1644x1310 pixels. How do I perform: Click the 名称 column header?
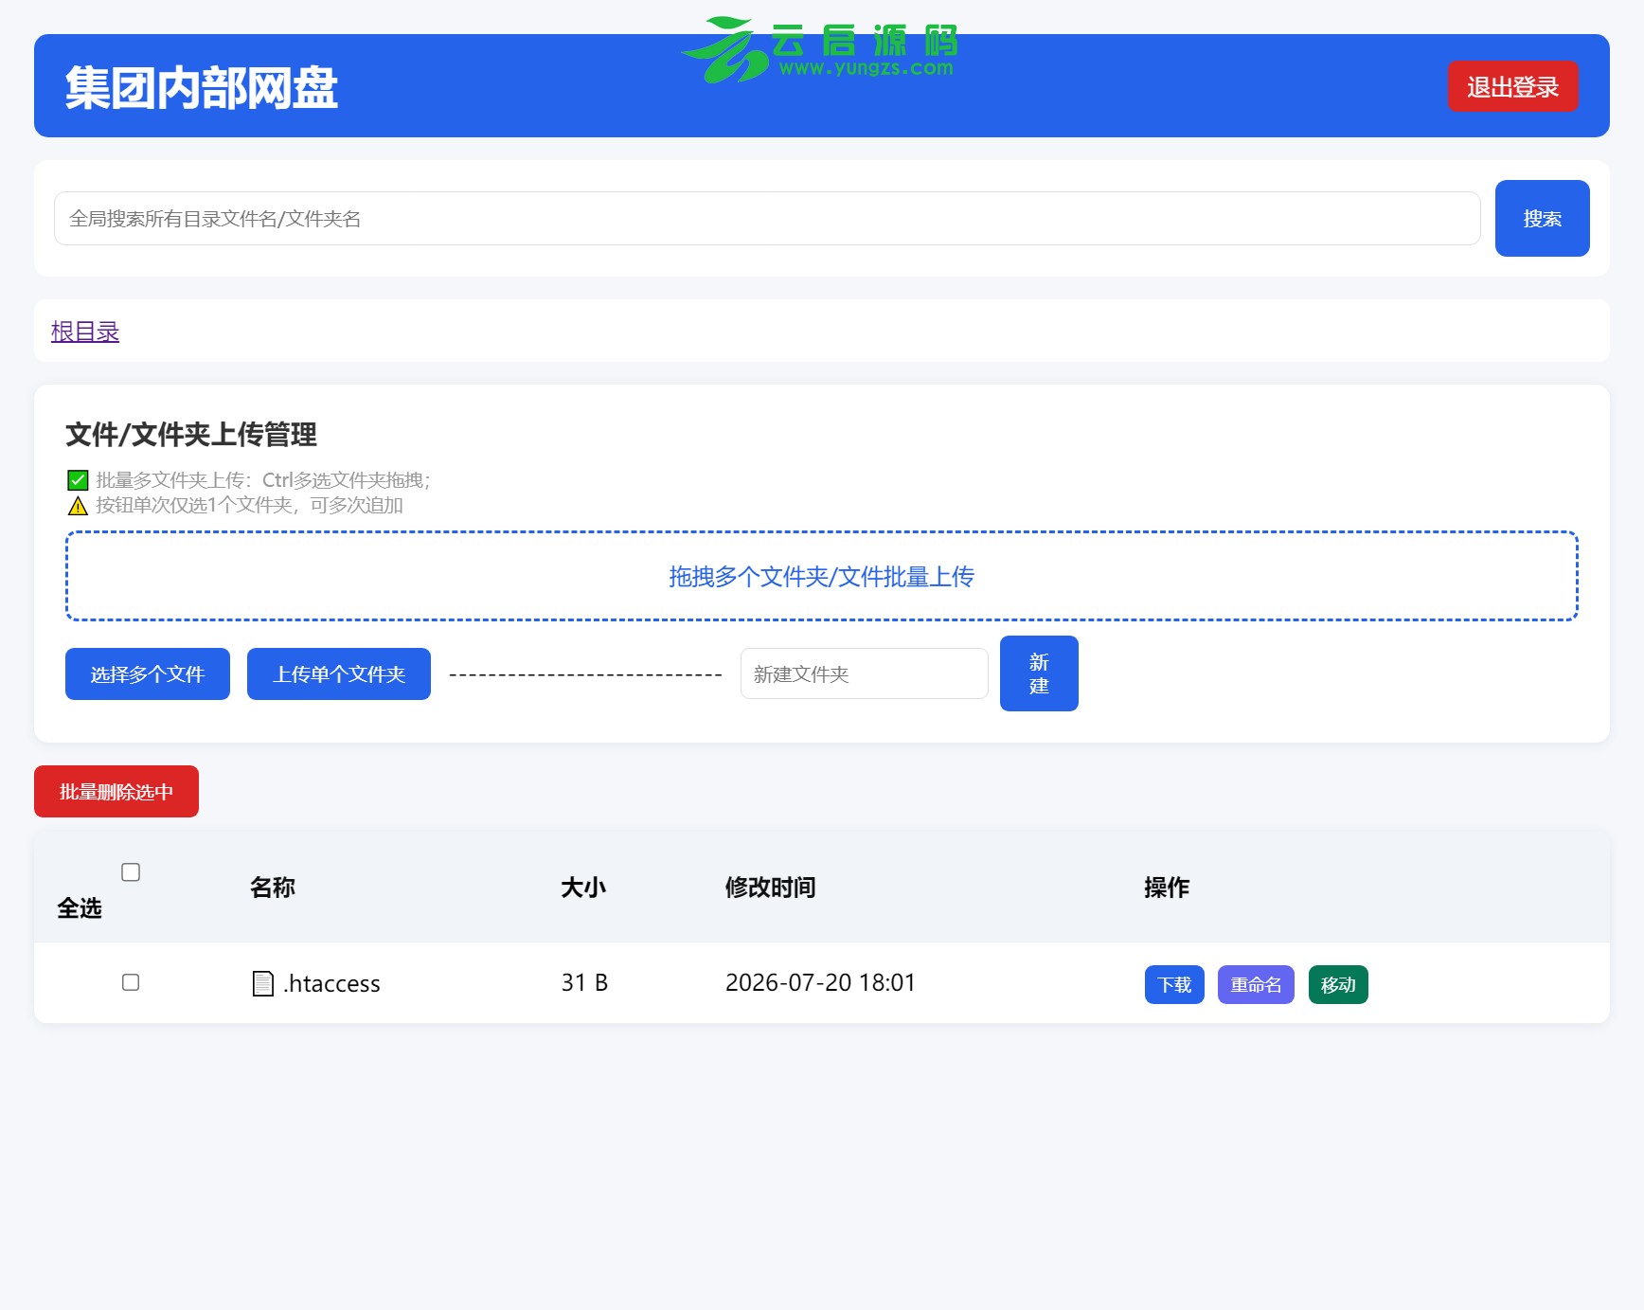point(273,888)
